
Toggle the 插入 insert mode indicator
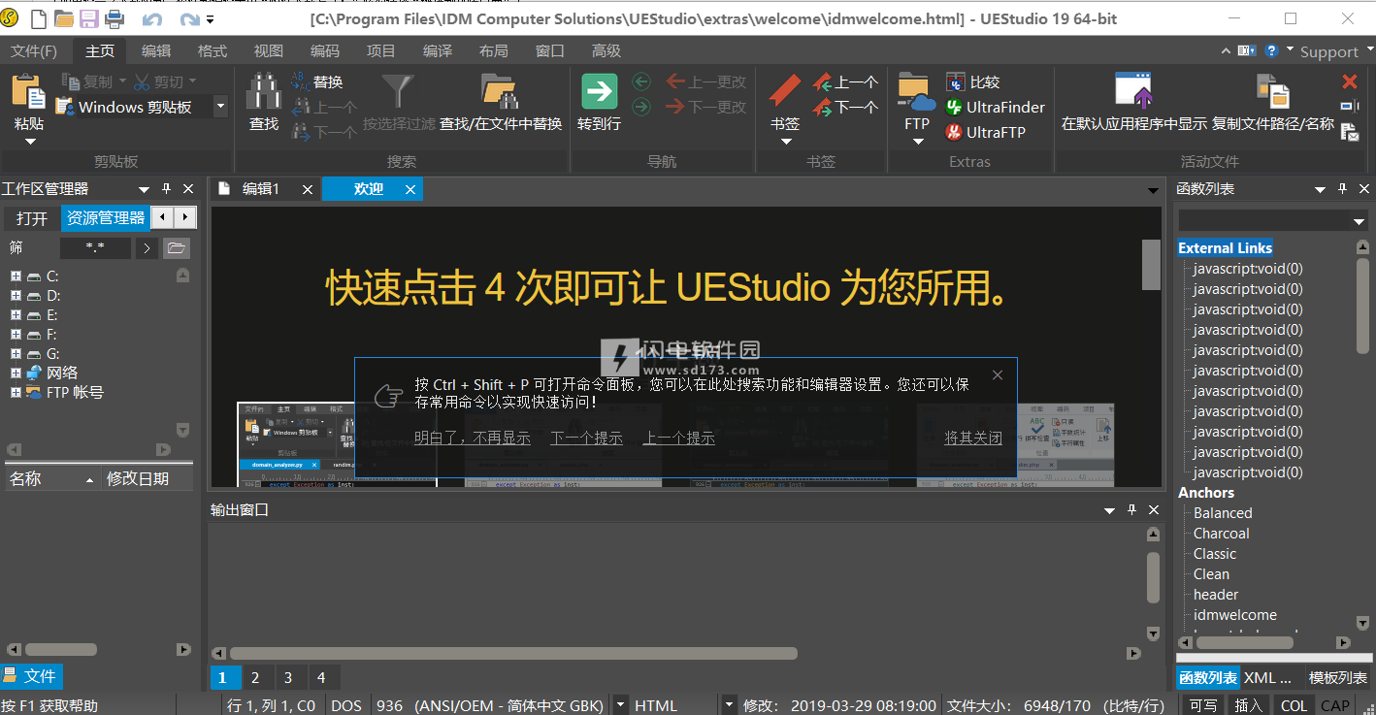click(x=1248, y=705)
